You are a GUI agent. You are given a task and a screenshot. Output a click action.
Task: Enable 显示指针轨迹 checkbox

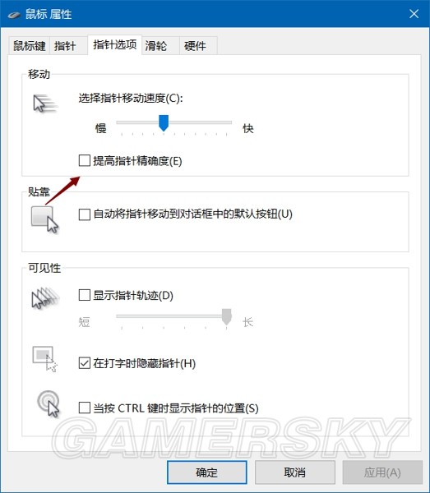tap(85, 295)
